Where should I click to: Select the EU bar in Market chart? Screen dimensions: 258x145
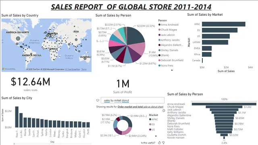point(220,30)
